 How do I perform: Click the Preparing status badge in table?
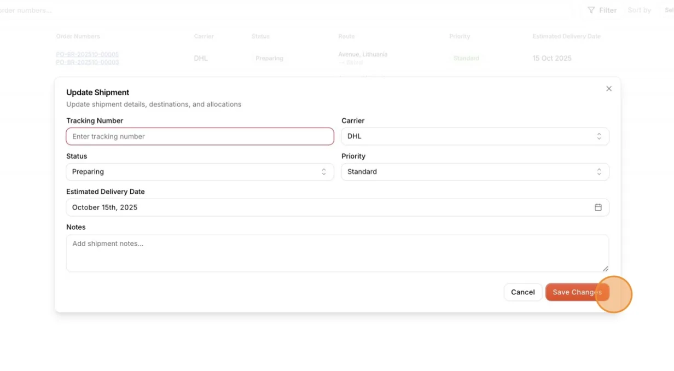269,58
